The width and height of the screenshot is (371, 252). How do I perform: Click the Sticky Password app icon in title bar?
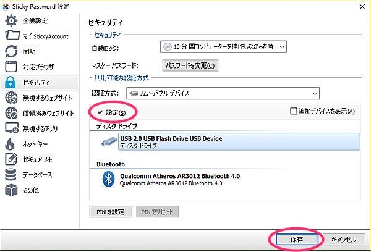click(6, 7)
